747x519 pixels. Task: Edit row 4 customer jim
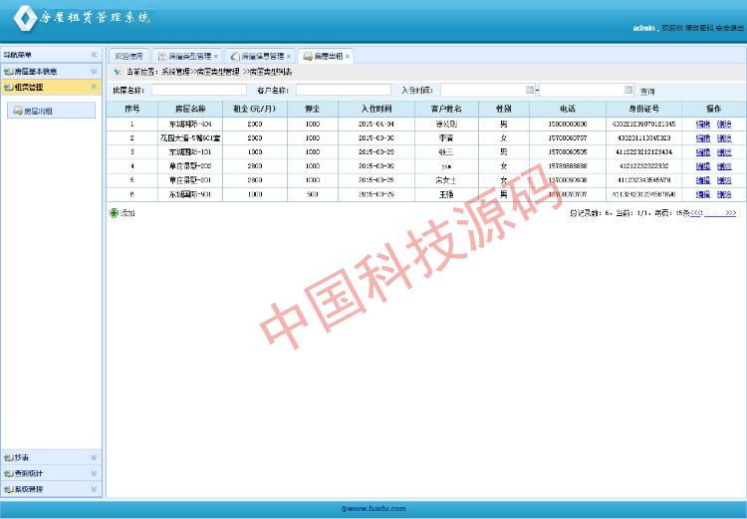(x=703, y=166)
